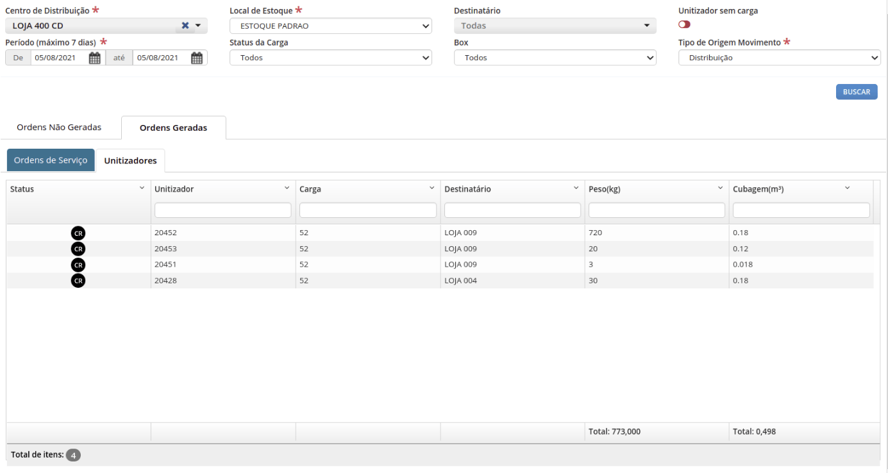The height and width of the screenshot is (473, 888).
Task: Expand the Box dropdown set to Todos
Action: coord(555,58)
